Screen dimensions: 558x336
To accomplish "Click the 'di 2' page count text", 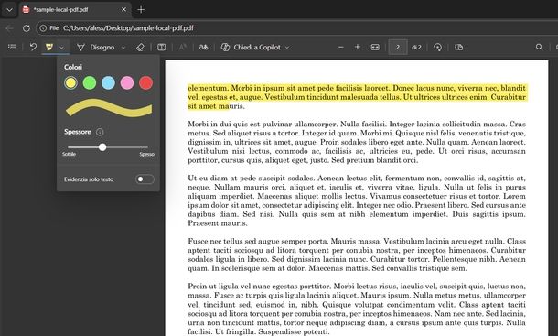I will click(416, 47).
